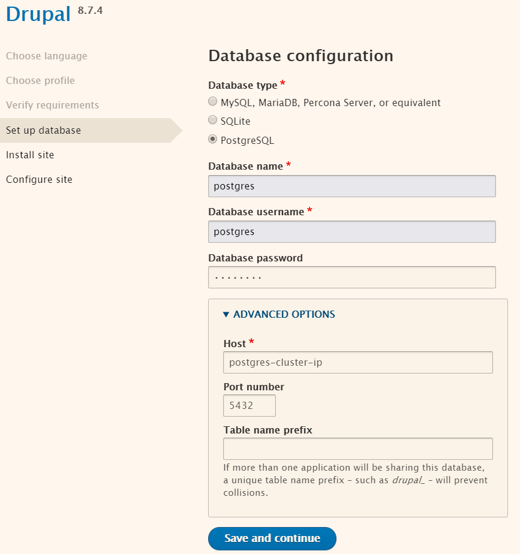Focus the Database name field
The height and width of the screenshot is (554, 520).
(351, 186)
